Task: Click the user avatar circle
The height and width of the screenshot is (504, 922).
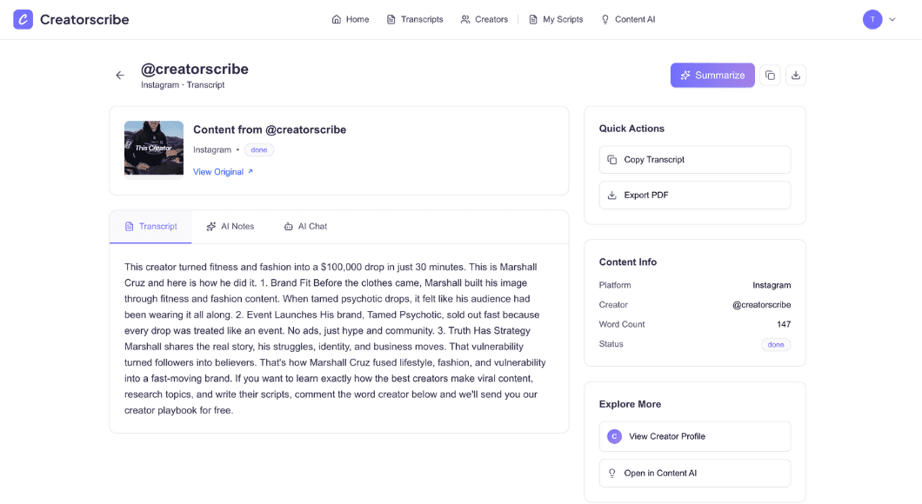Action: click(872, 19)
